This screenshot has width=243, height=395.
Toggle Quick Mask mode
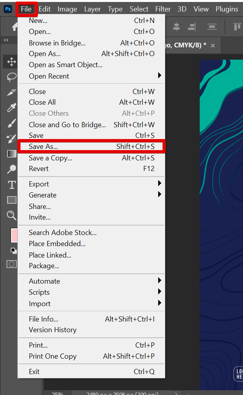point(12,264)
